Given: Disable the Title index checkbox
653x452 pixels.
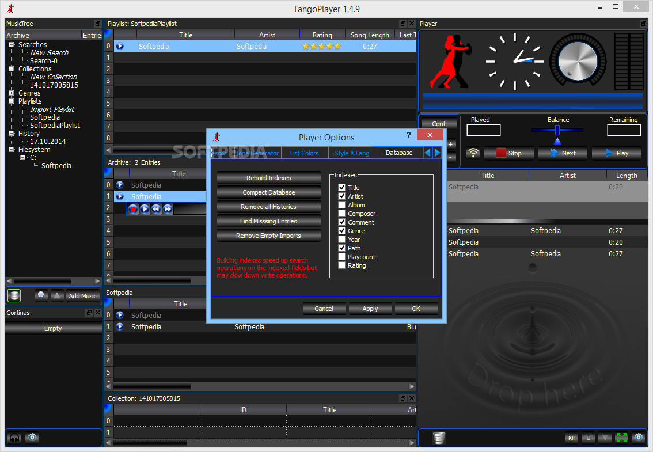Looking at the screenshot, I should tap(342, 188).
